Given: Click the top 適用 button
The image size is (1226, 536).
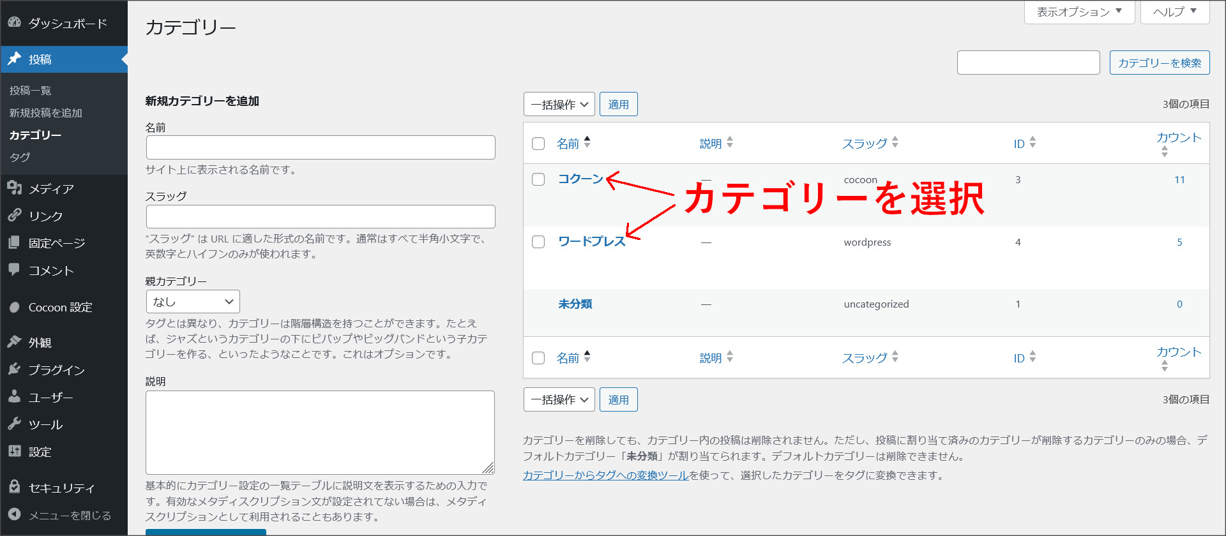Looking at the screenshot, I should click(618, 104).
